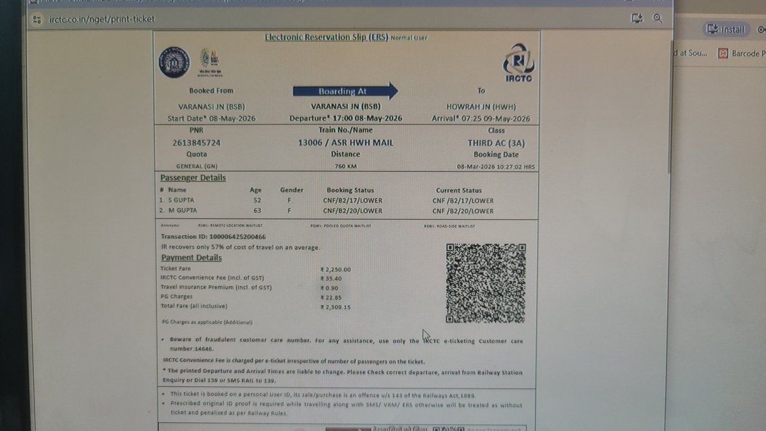Select passenger name M GUPTA
Screen dimensions: 766x431
click(x=183, y=211)
